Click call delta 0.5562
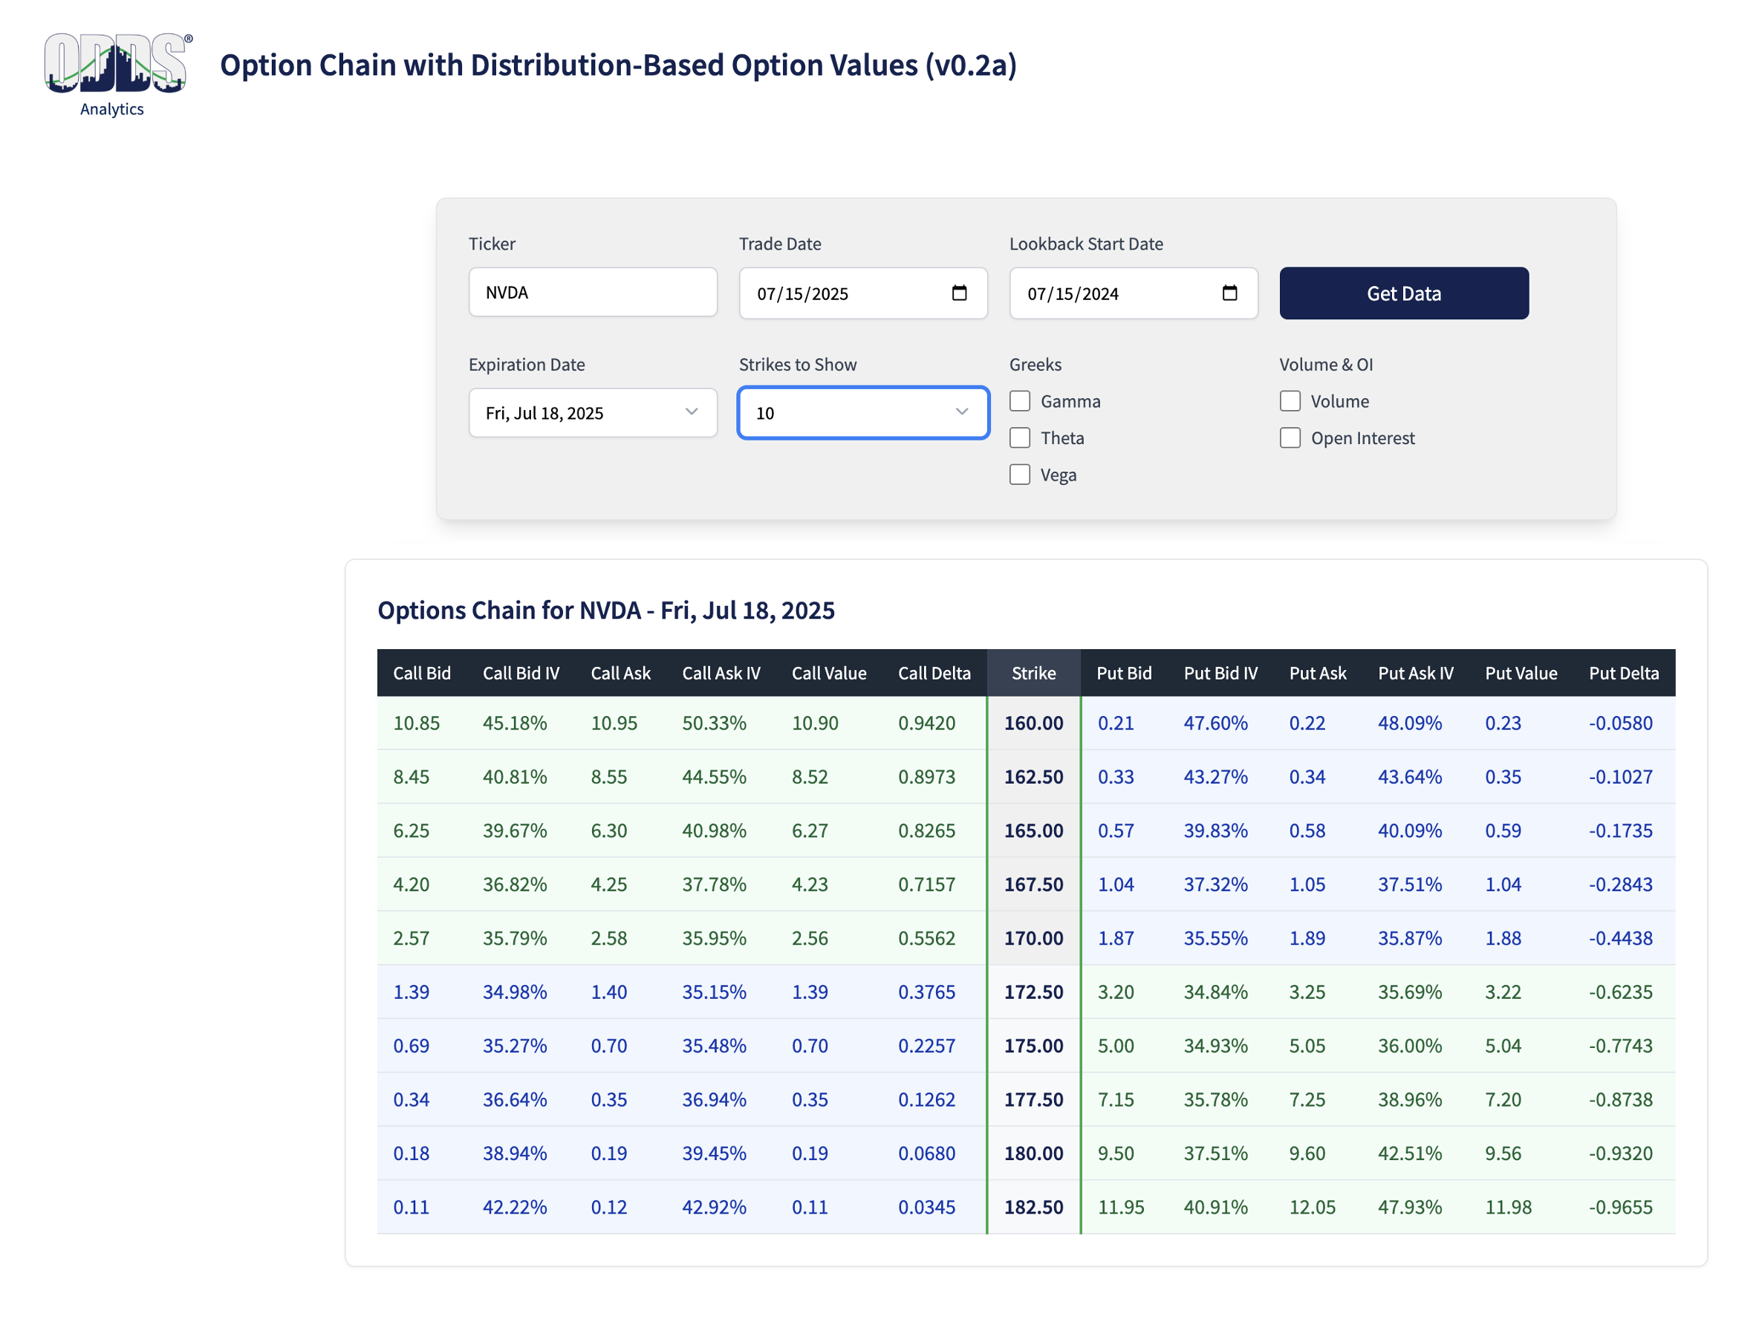This screenshot has height=1328, width=1759. tap(926, 938)
